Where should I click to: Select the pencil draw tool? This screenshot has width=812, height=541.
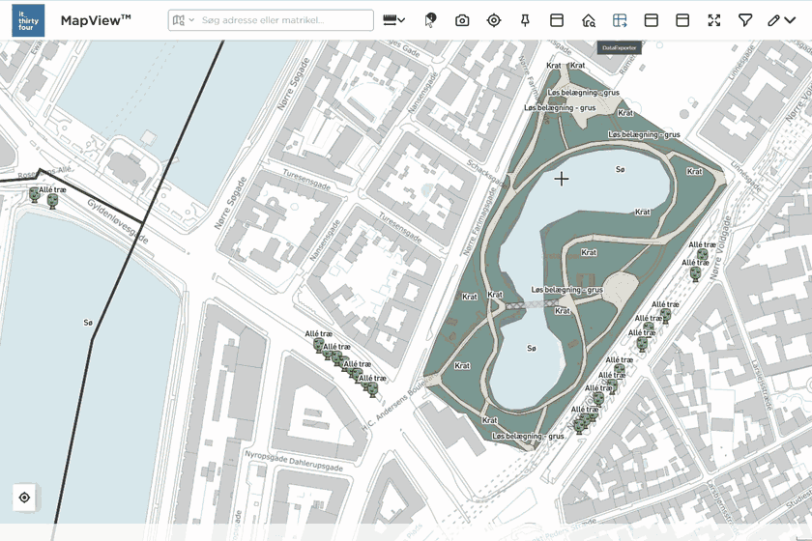click(x=773, y=20)
